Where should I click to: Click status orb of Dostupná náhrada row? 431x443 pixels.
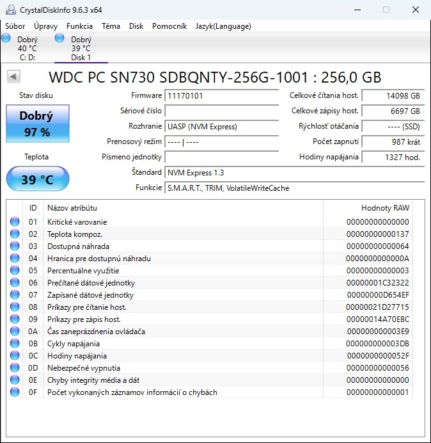click(15, 246)
